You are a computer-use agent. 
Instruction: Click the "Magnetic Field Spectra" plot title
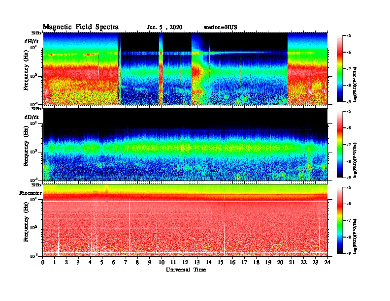(81, 27)
